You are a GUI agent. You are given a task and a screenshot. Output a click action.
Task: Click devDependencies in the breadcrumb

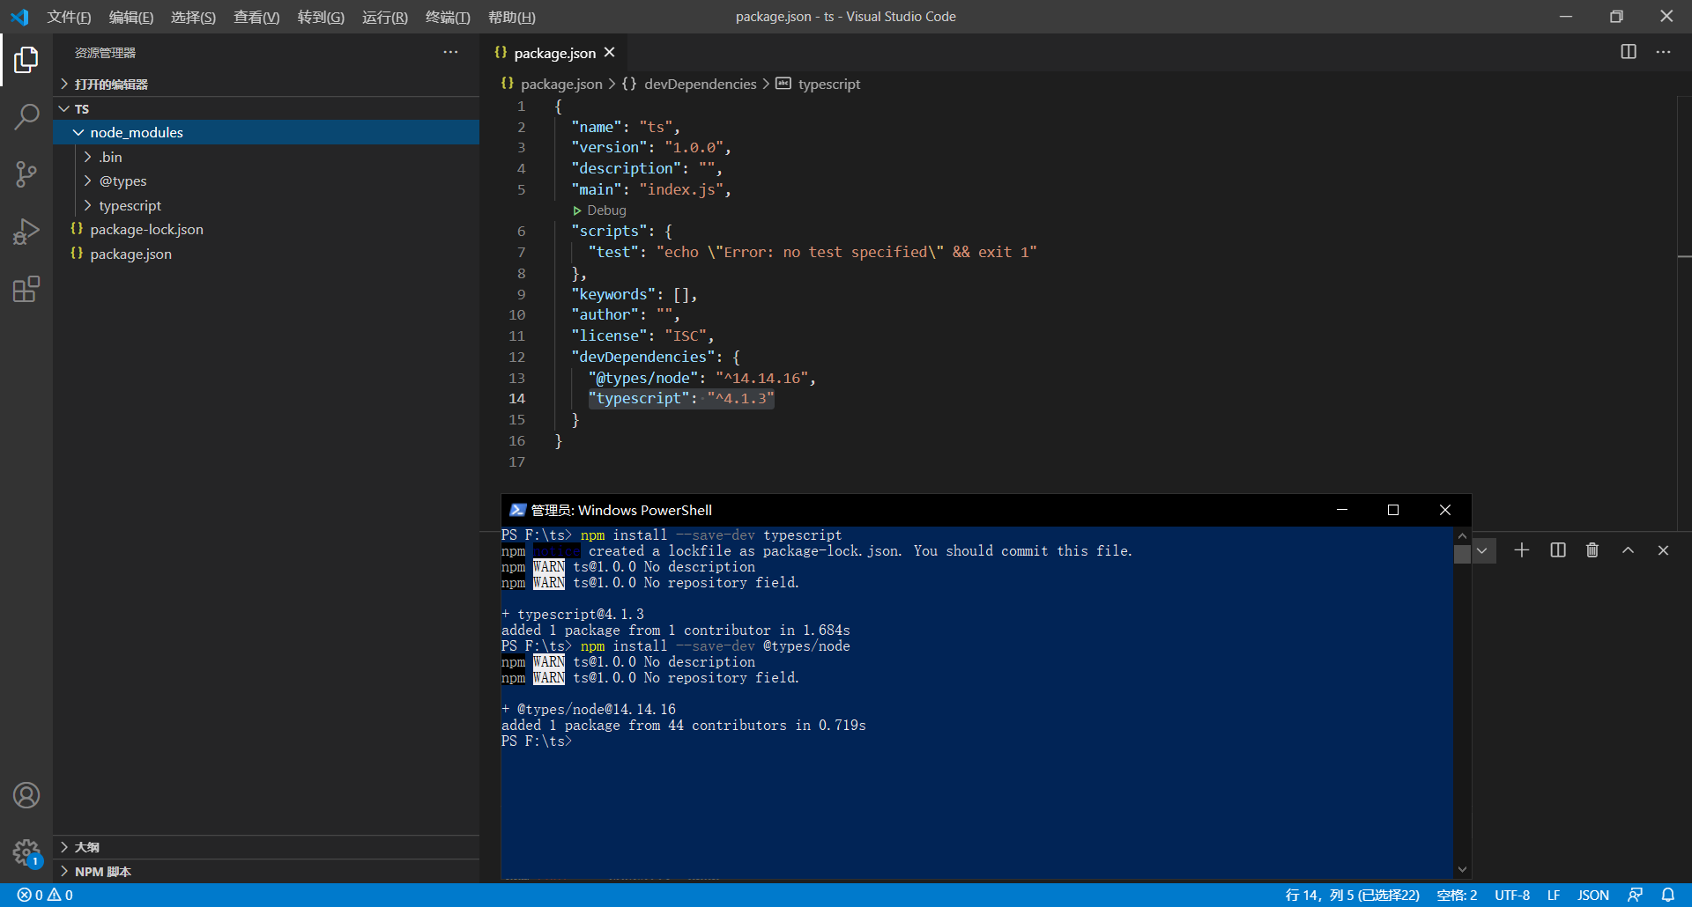[x=701, y=84]
